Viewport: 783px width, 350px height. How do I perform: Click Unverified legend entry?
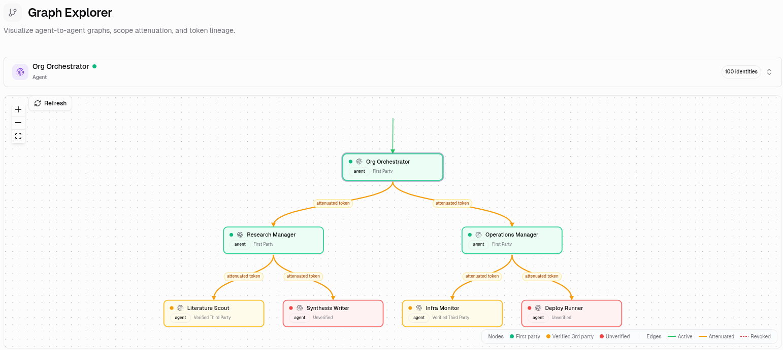(614, 336)
